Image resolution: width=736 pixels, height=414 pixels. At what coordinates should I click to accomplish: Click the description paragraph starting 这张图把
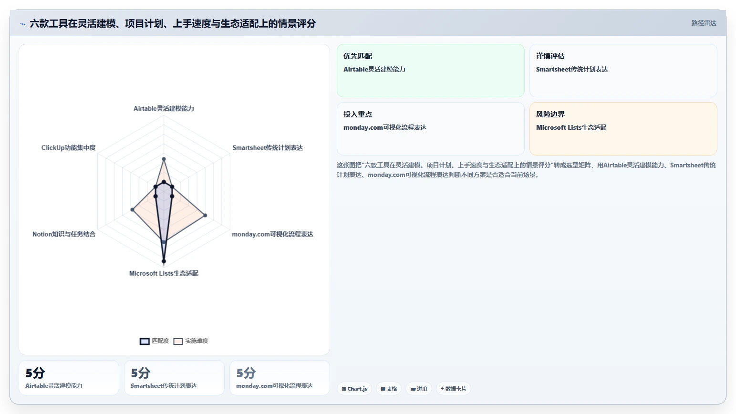coord(527,170)
